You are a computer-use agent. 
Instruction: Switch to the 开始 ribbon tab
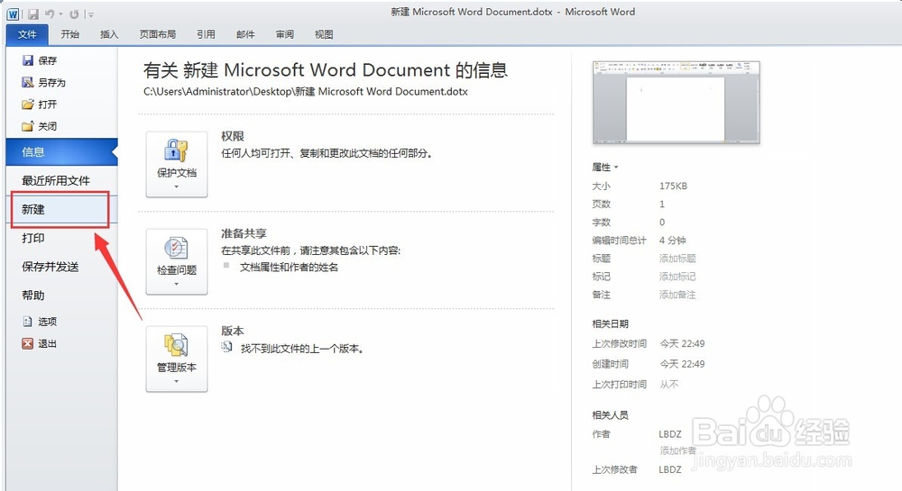tap(70, 34)
